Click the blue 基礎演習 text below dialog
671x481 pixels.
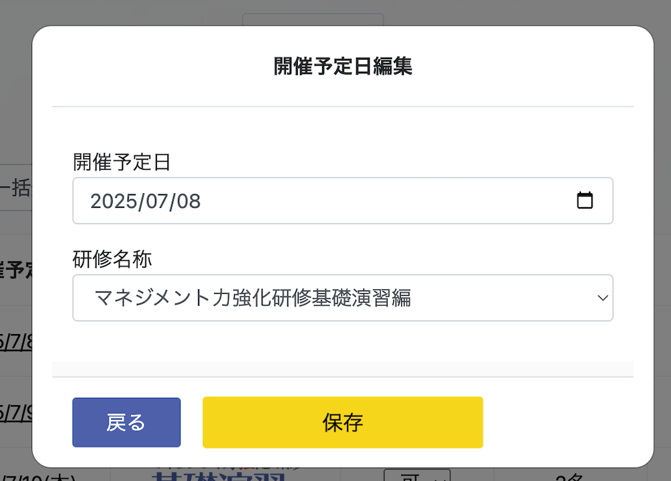point(218,476)
